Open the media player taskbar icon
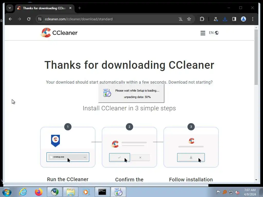263x197 pixels. point(86,192)
